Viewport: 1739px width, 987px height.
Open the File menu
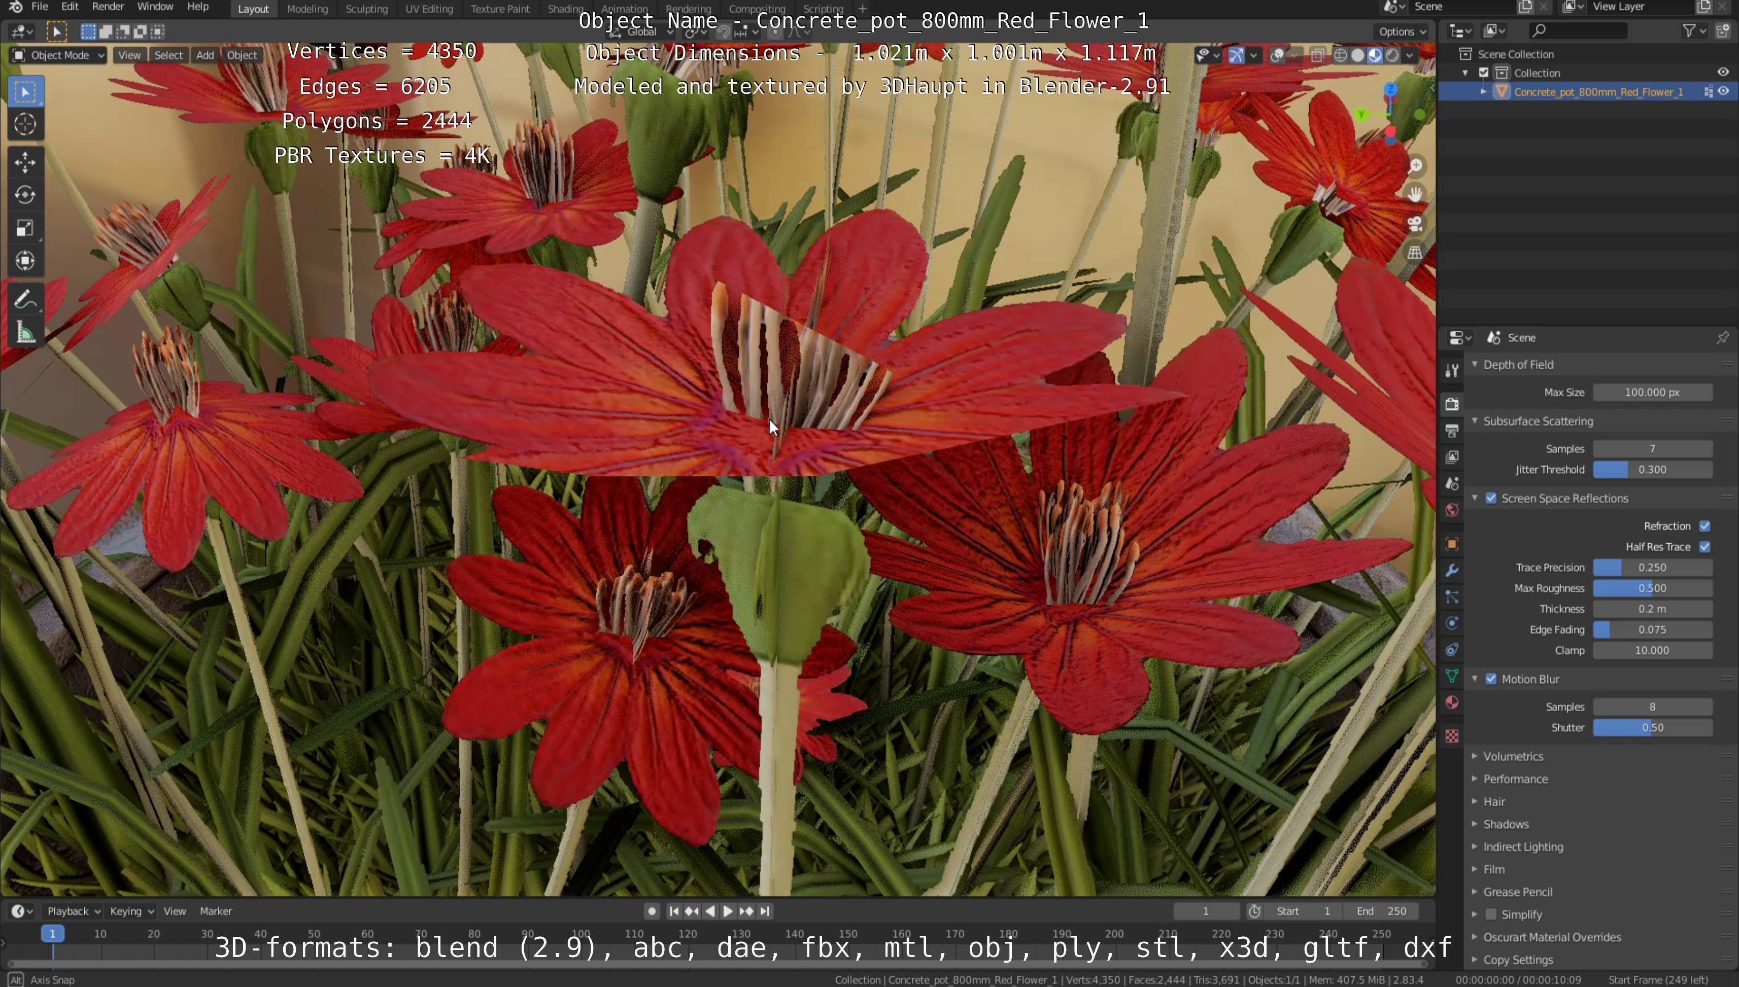tap(40, 7)
